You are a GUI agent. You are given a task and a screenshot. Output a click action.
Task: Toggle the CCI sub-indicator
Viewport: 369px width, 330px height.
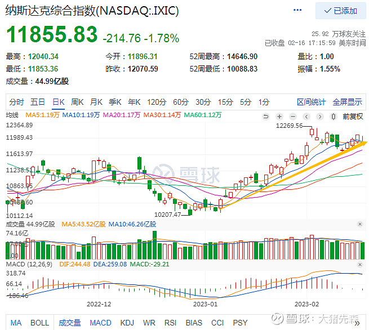[217, 323]
